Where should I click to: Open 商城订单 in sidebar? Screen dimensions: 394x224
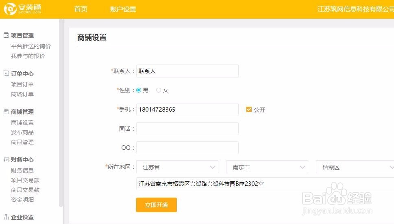[x=22, y=94]
